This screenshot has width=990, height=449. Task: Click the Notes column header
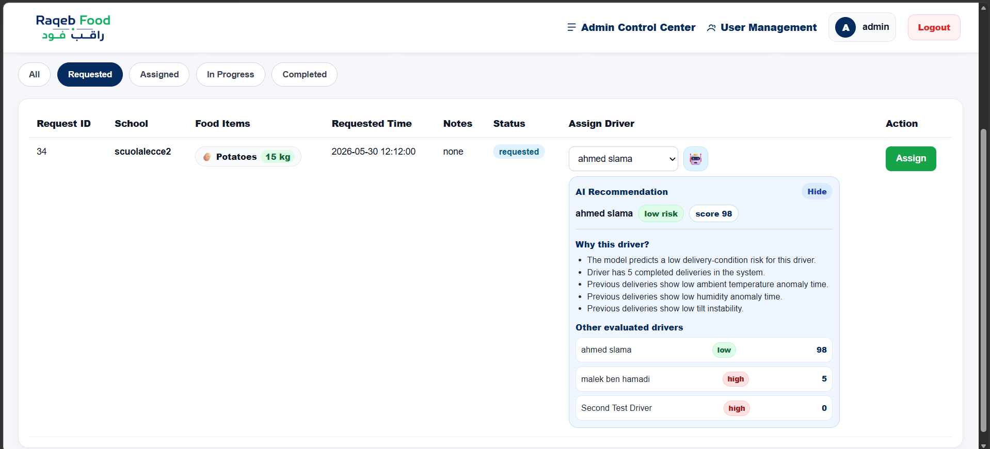pos(457,124)
